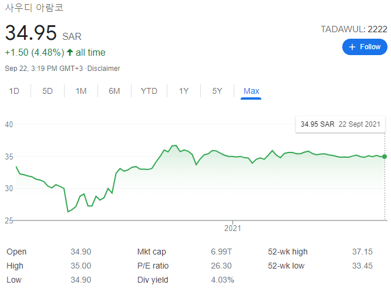Click the 52-wk low value 33.45
The image size is (391, 292).
point(362,266)
